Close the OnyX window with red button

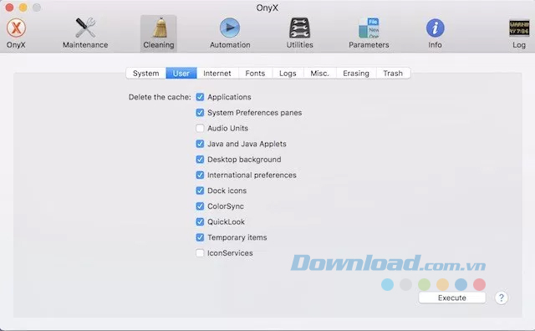pos(9,8)
